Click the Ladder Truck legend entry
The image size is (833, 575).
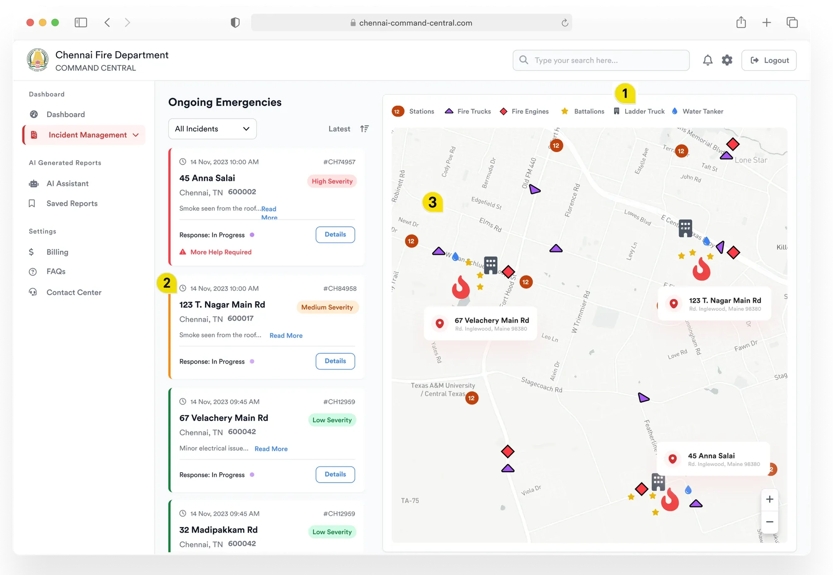point(639,112)
